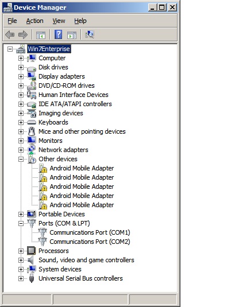Viewport: 250px width, 307px height.
Task: Click Scan for hardware changes icon
Action: [90, 34]
